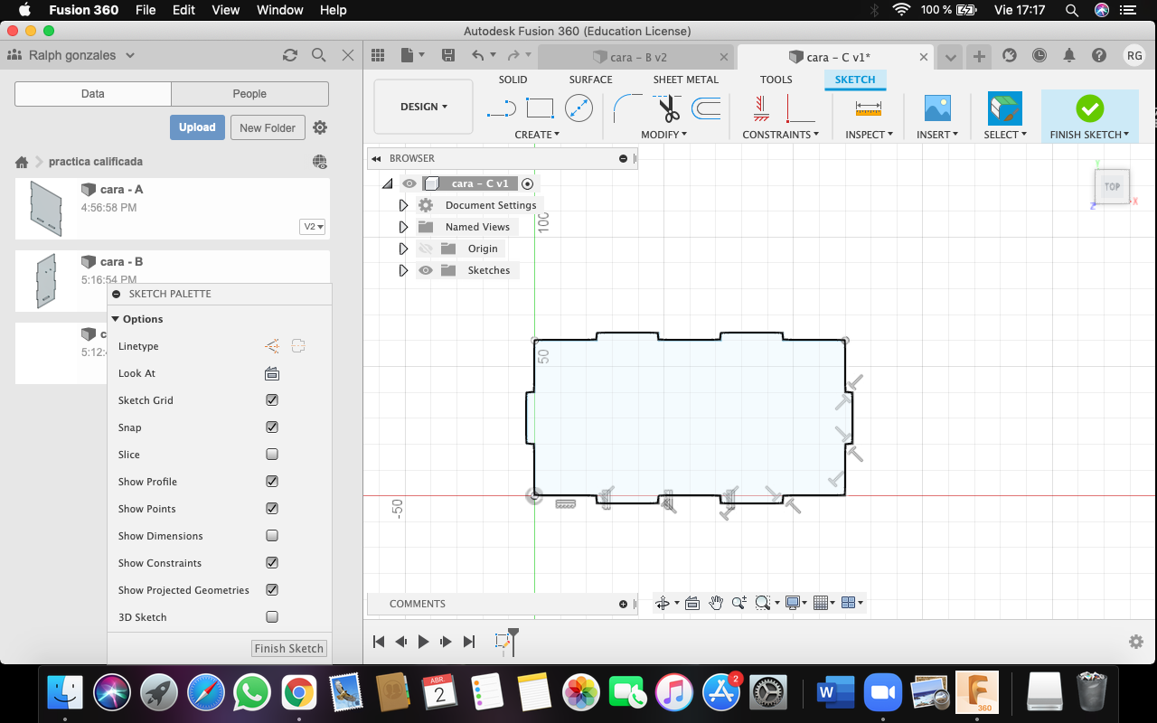The image size is (1157, 723).
Task: Disable the Sketch Grid checkbox
Action: pos(272,400)
